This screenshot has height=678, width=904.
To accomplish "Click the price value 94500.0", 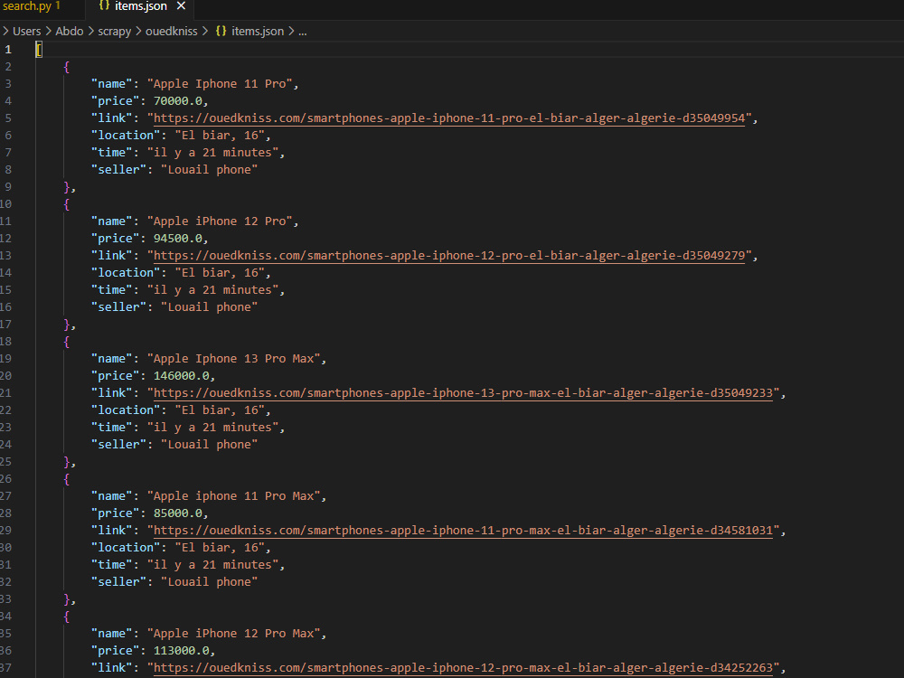I will point(178,238).
